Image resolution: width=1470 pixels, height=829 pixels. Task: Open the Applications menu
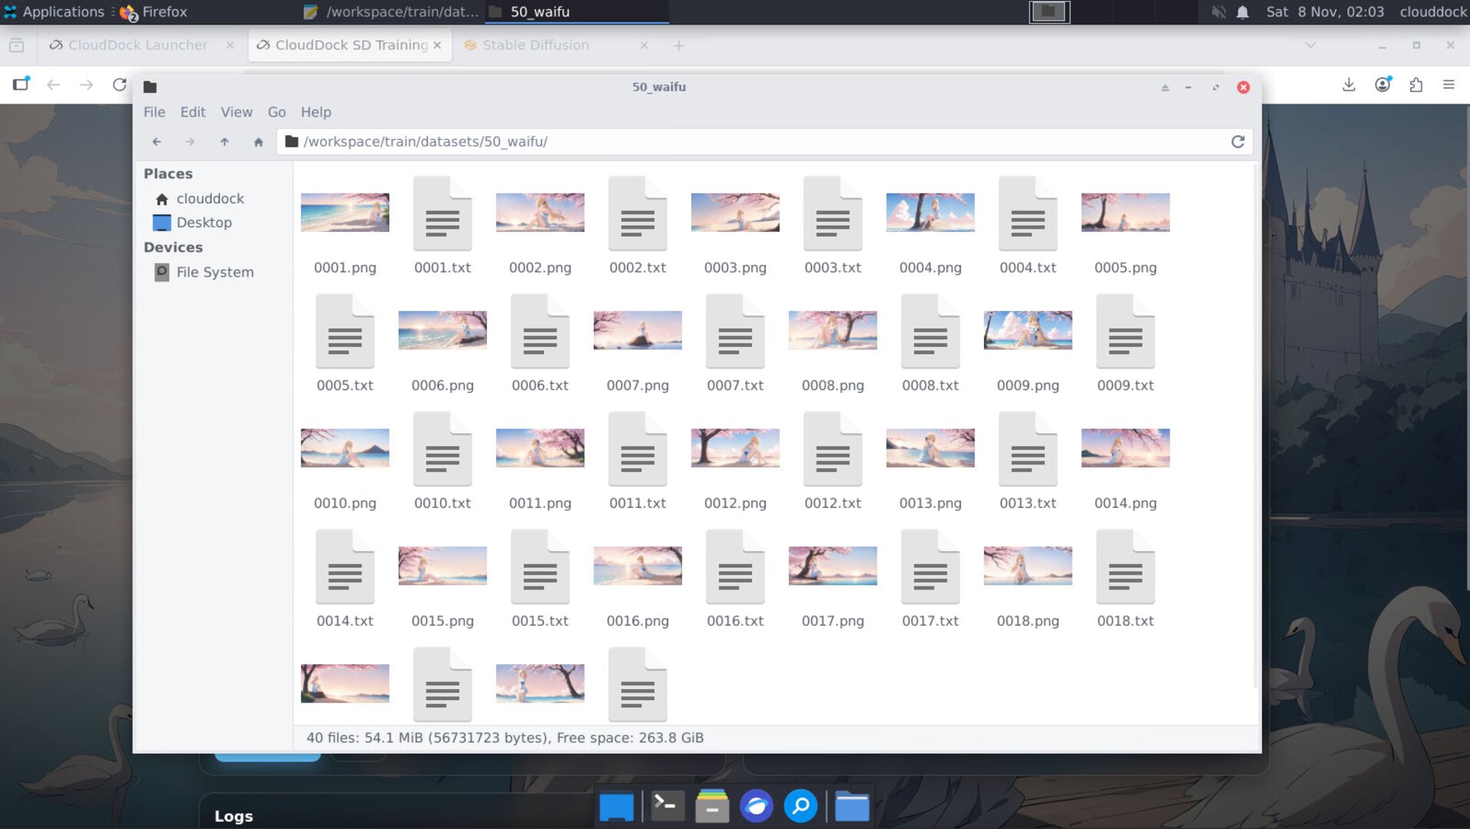[x=54, y=12]
